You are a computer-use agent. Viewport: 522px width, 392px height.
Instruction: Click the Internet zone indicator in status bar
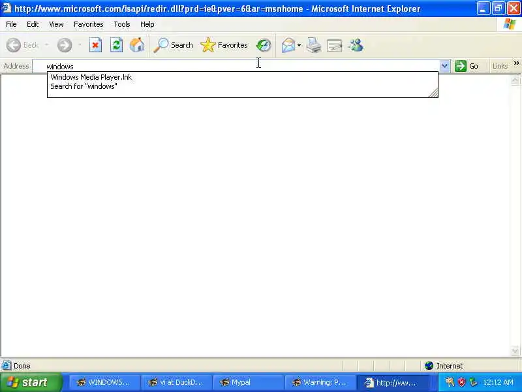pyautogui.click(x=444, y=366)
